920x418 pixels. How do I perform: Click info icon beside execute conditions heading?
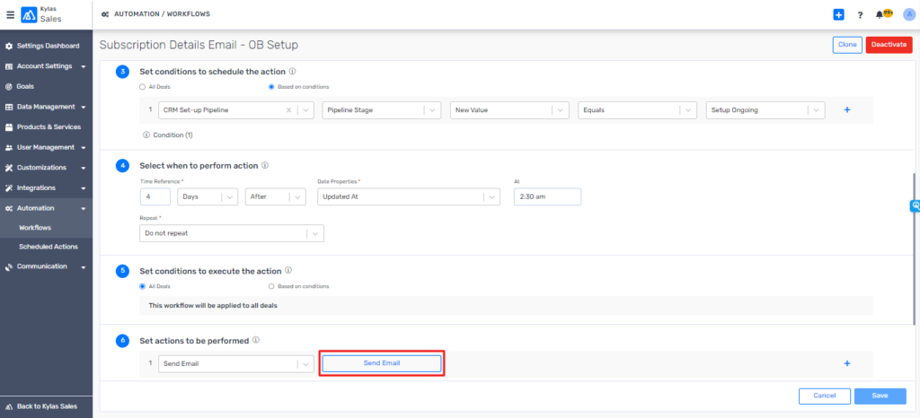pyautogui.click(x=287, y=271)
